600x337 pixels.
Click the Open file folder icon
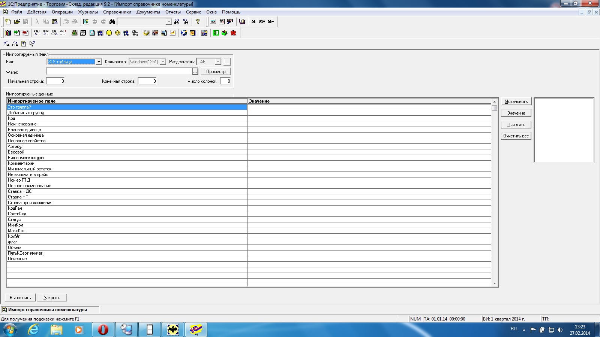17,22
